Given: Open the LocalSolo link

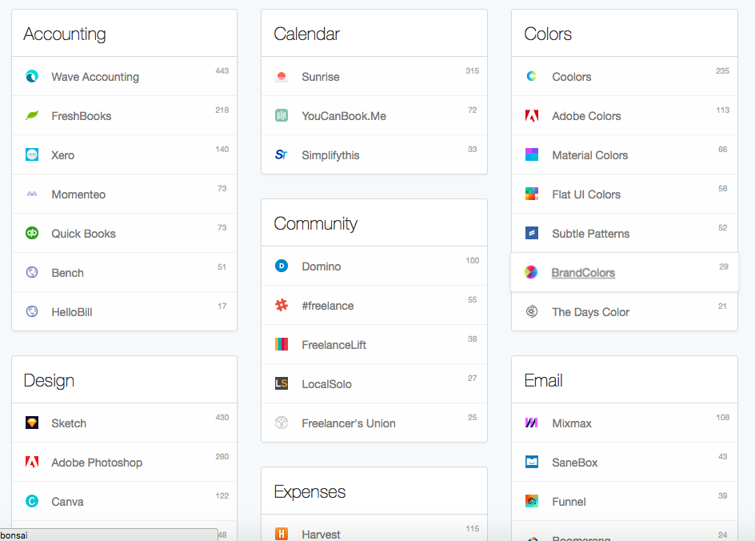Looking at the screenshot, I should 327,384.
